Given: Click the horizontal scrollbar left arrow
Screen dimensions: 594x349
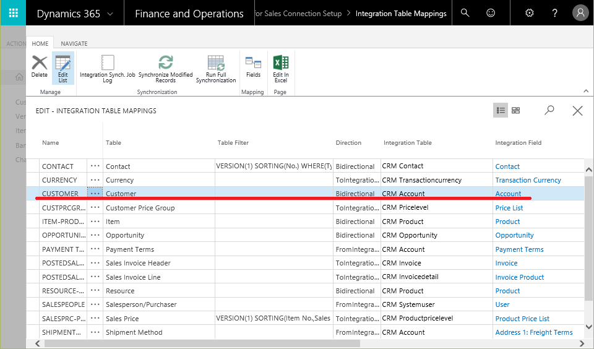Looking at the screenshot, I should 38,343.
